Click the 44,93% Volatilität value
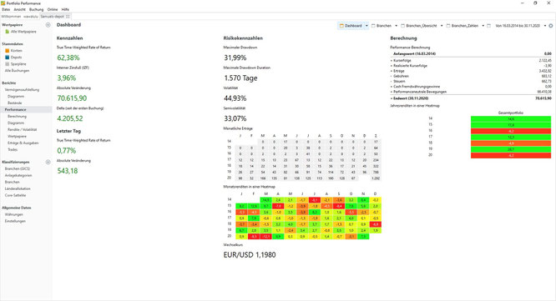This screenshot has width=556, height=301. click(x=235, y=98)
